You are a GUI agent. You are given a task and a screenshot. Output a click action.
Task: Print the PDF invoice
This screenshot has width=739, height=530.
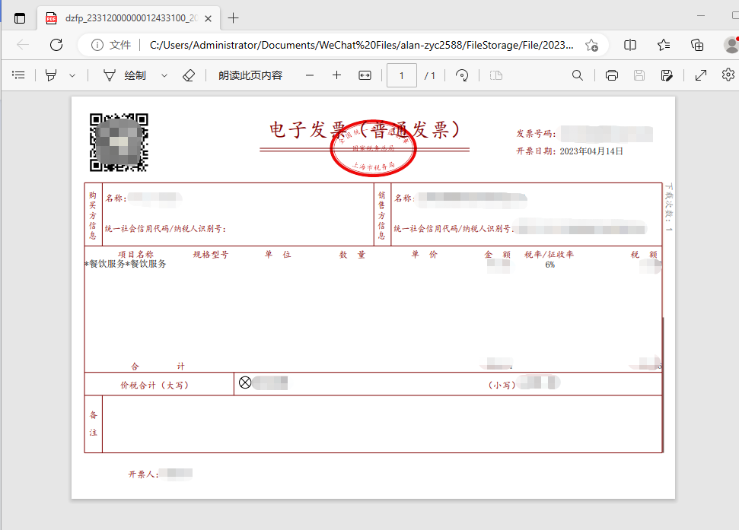click(612, 75)
